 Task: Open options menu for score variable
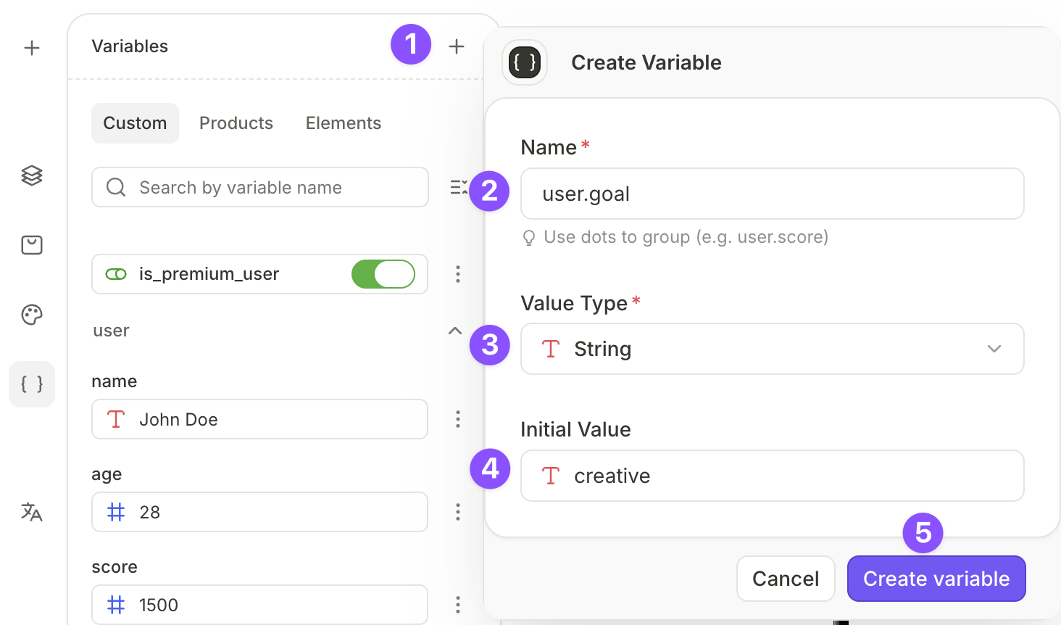click(x=457, y=605)
